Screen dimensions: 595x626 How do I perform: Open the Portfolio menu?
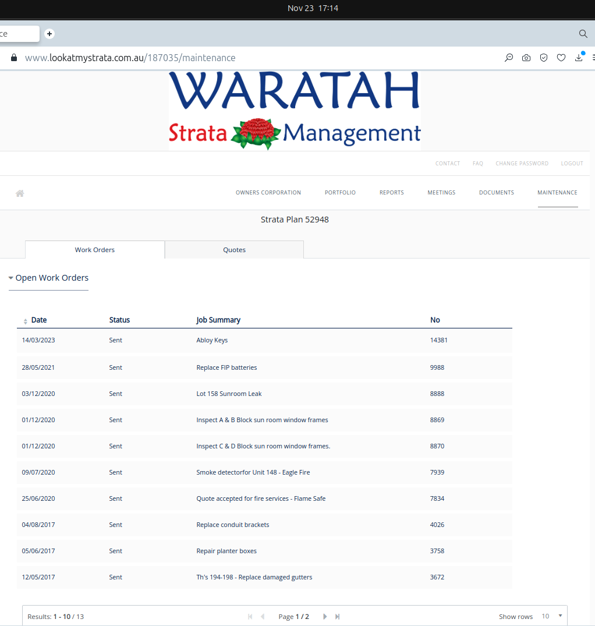(x=340, y=192)
